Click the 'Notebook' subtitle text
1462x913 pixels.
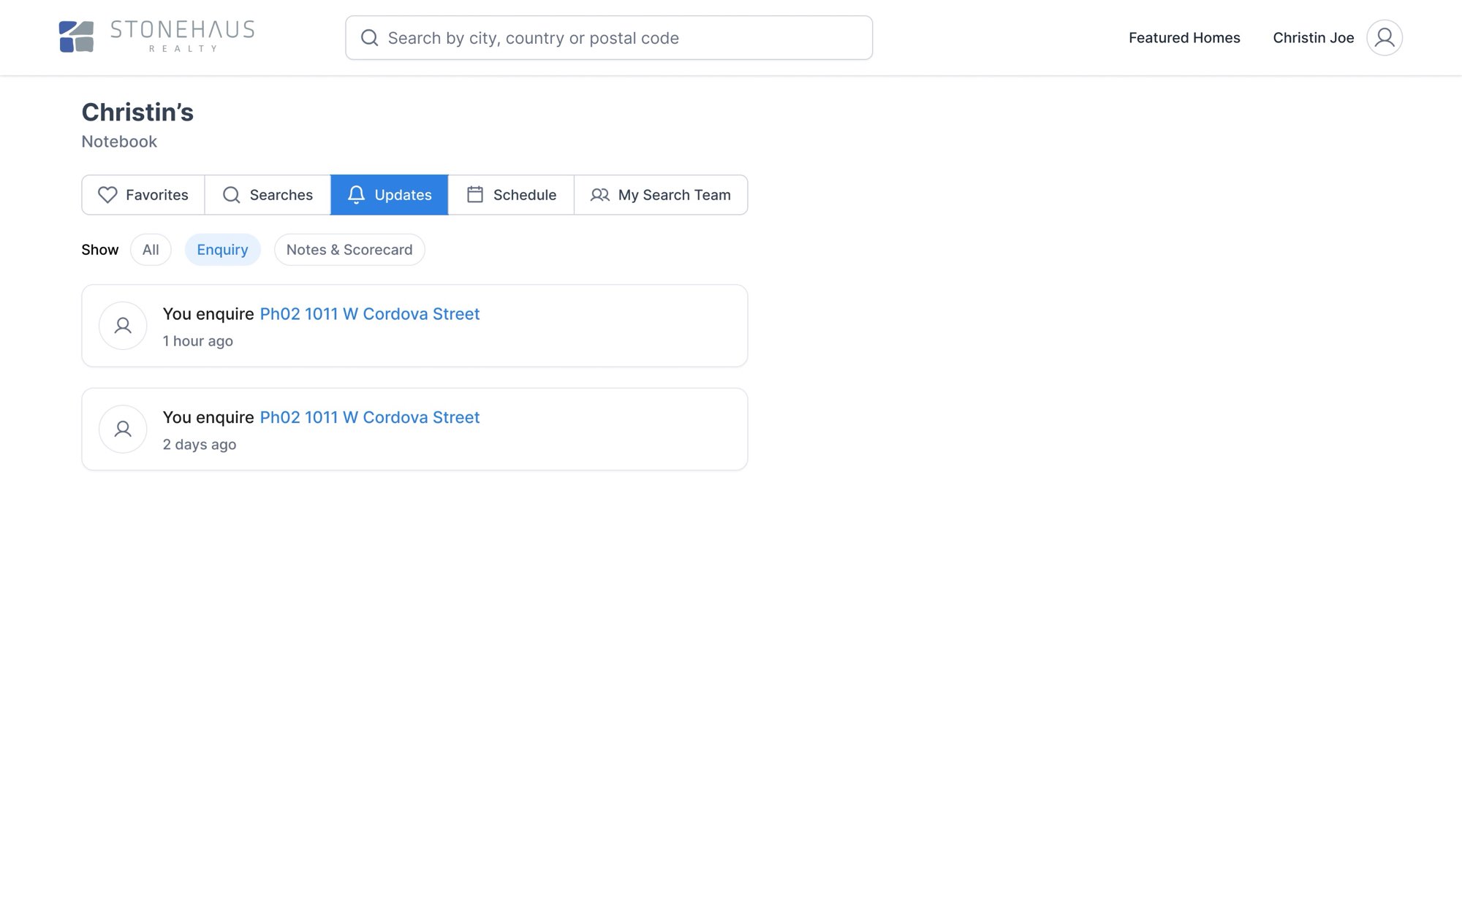coord(119,142)
